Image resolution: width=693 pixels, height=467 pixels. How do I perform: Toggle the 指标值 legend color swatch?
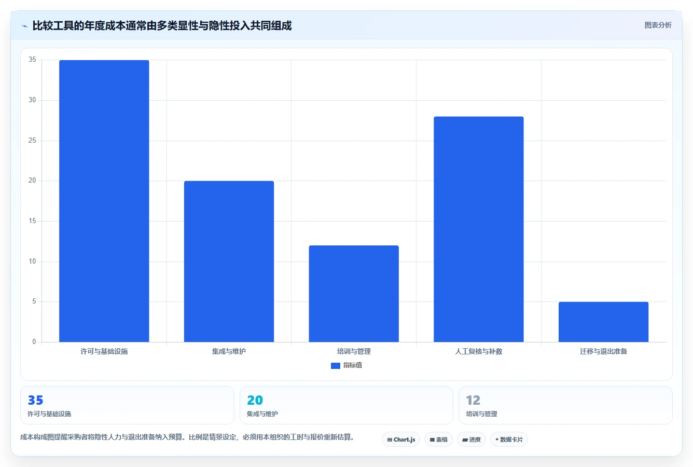[335, 366]
